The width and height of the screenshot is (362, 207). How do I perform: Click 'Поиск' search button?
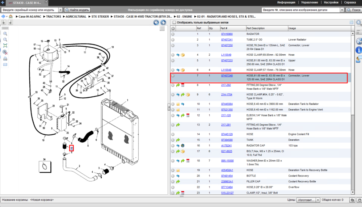(x=353, y=10)
